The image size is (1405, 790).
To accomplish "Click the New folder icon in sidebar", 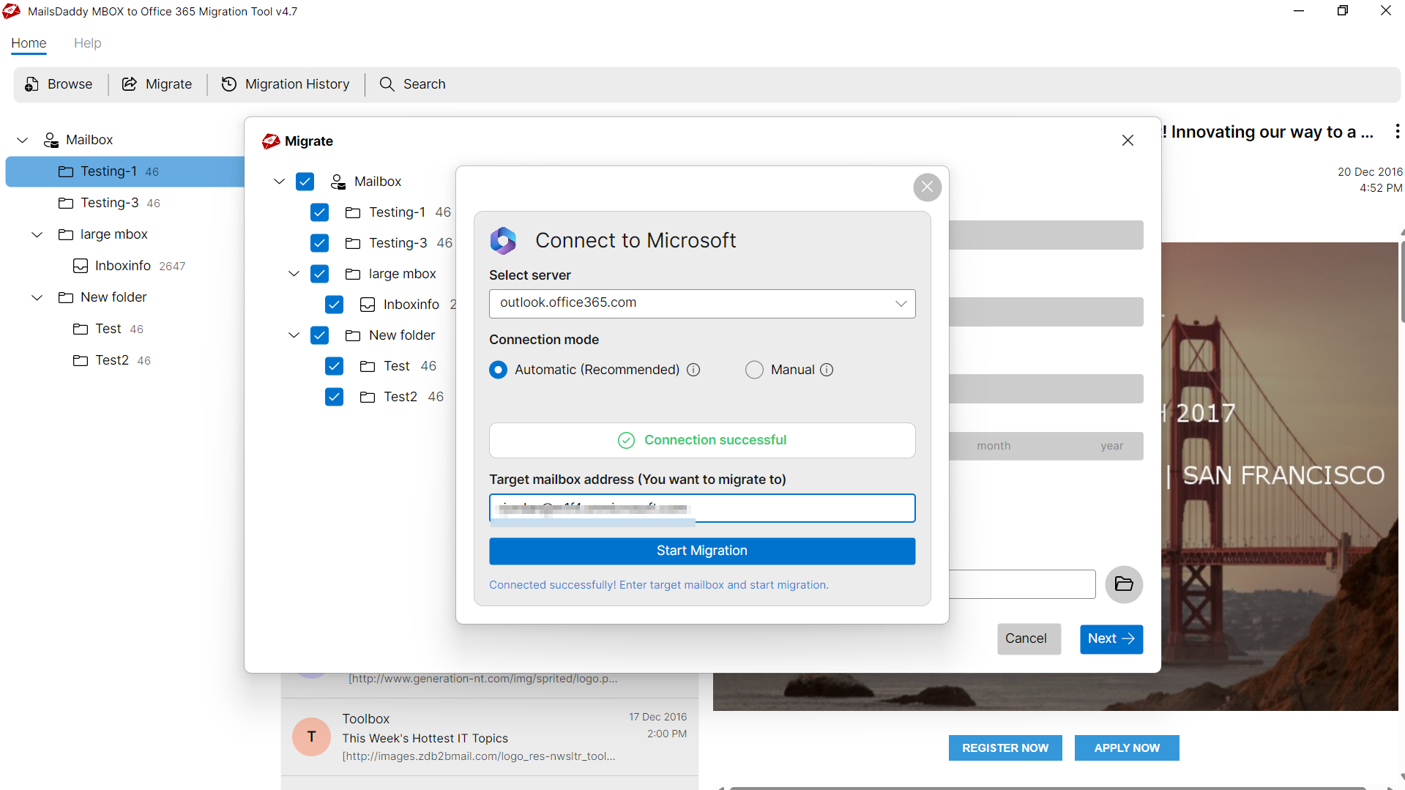I will (x=66, y=297).
